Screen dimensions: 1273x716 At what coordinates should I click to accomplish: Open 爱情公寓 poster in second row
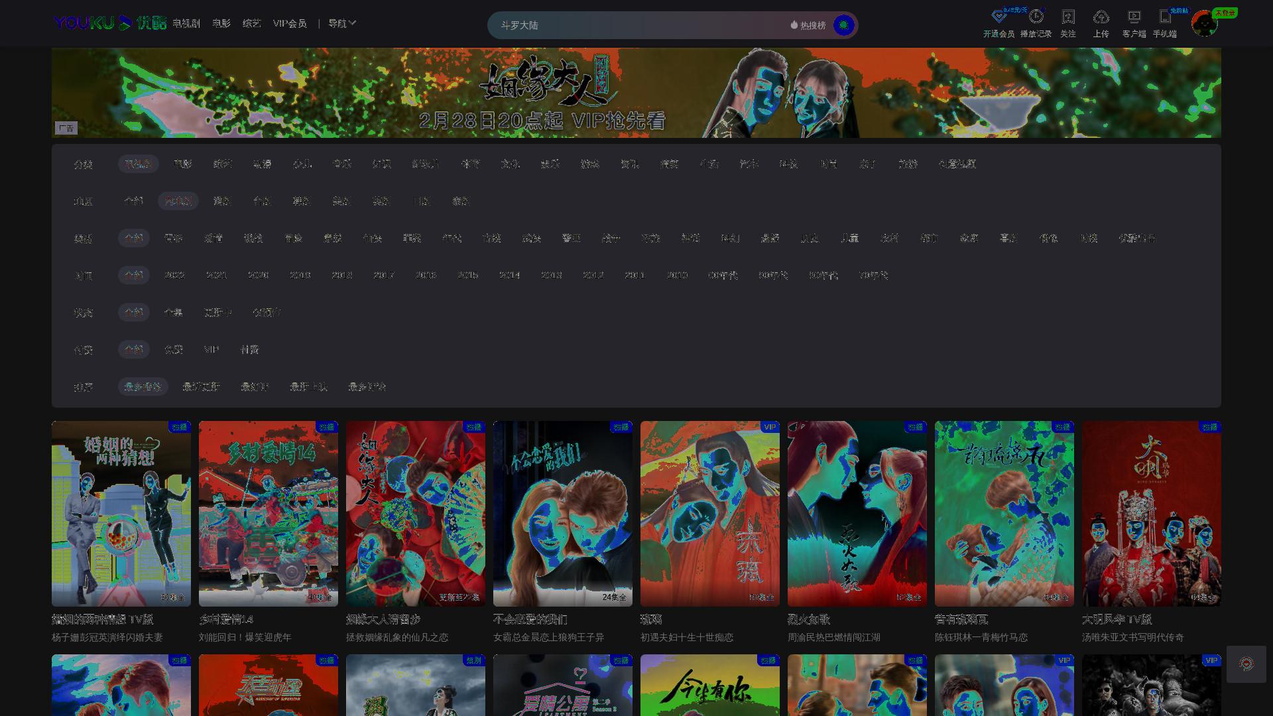563,685
